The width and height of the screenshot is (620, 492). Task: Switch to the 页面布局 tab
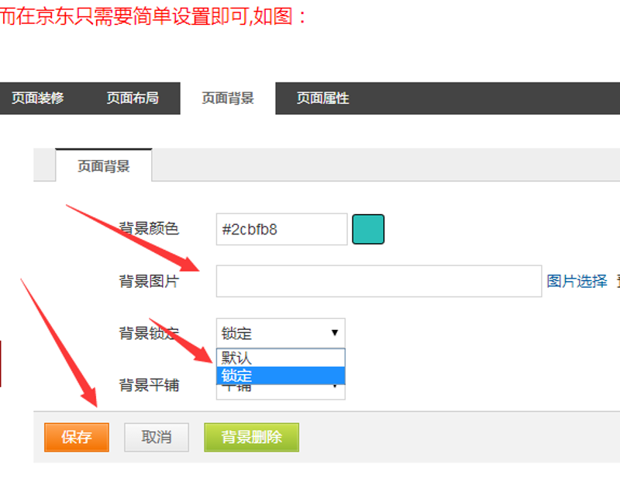pos(133,98)
